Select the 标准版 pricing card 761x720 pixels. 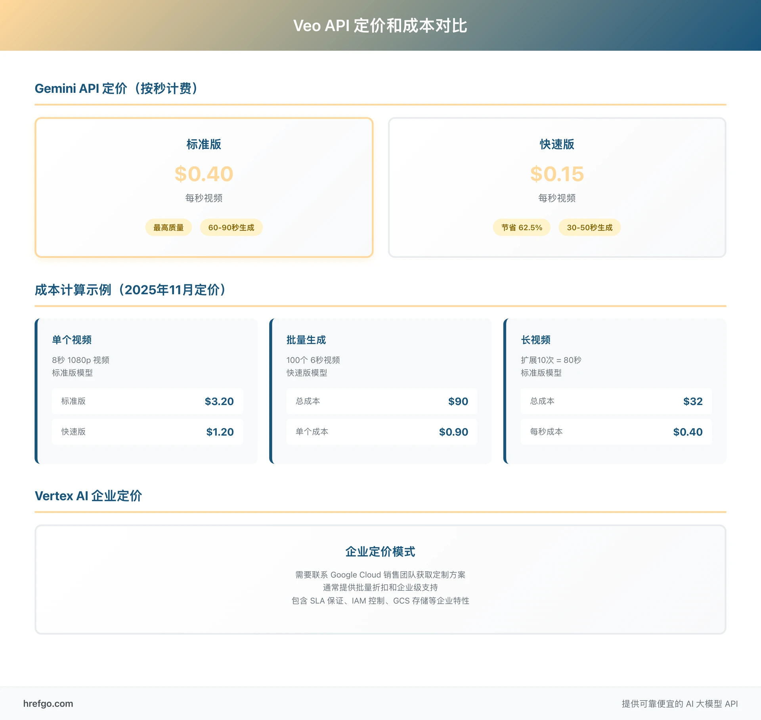tap(205, 186)
